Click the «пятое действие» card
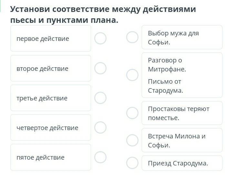The width and height of the screenshot is (225, 178). coord(51,157)
